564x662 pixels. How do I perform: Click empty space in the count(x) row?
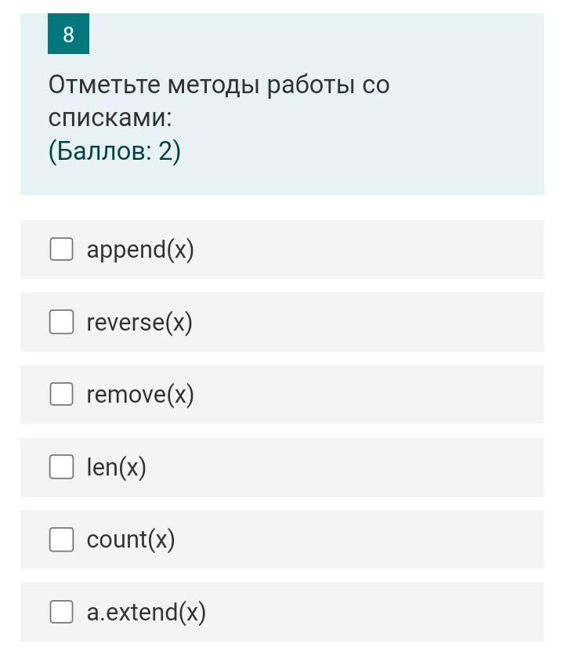click(359, 540)
